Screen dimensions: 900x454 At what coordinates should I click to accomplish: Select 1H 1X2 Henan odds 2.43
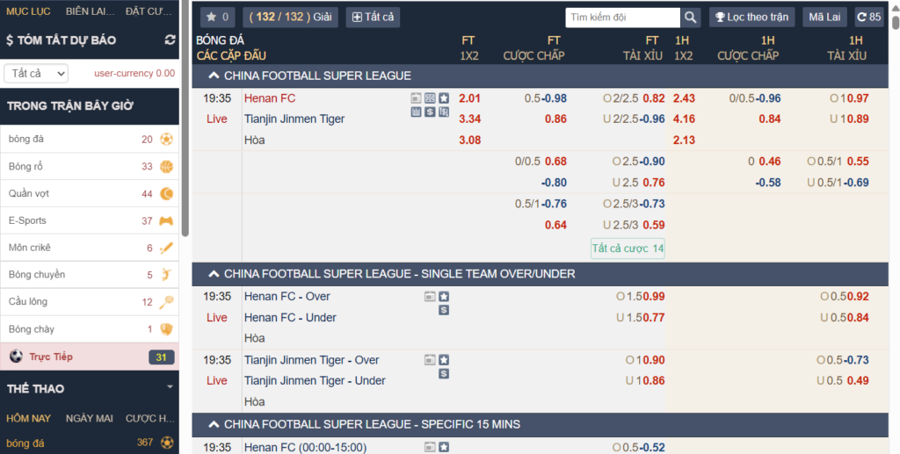point(684,98)
